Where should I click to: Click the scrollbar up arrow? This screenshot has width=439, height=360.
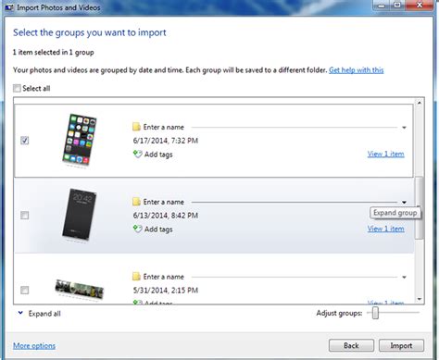(x=419, y=103)
